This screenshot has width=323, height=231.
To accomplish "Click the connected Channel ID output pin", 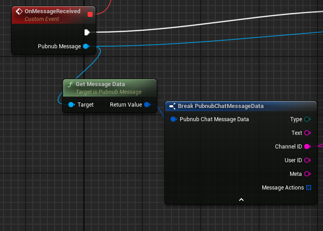I will pyautogui.click(x=307, y=147).
